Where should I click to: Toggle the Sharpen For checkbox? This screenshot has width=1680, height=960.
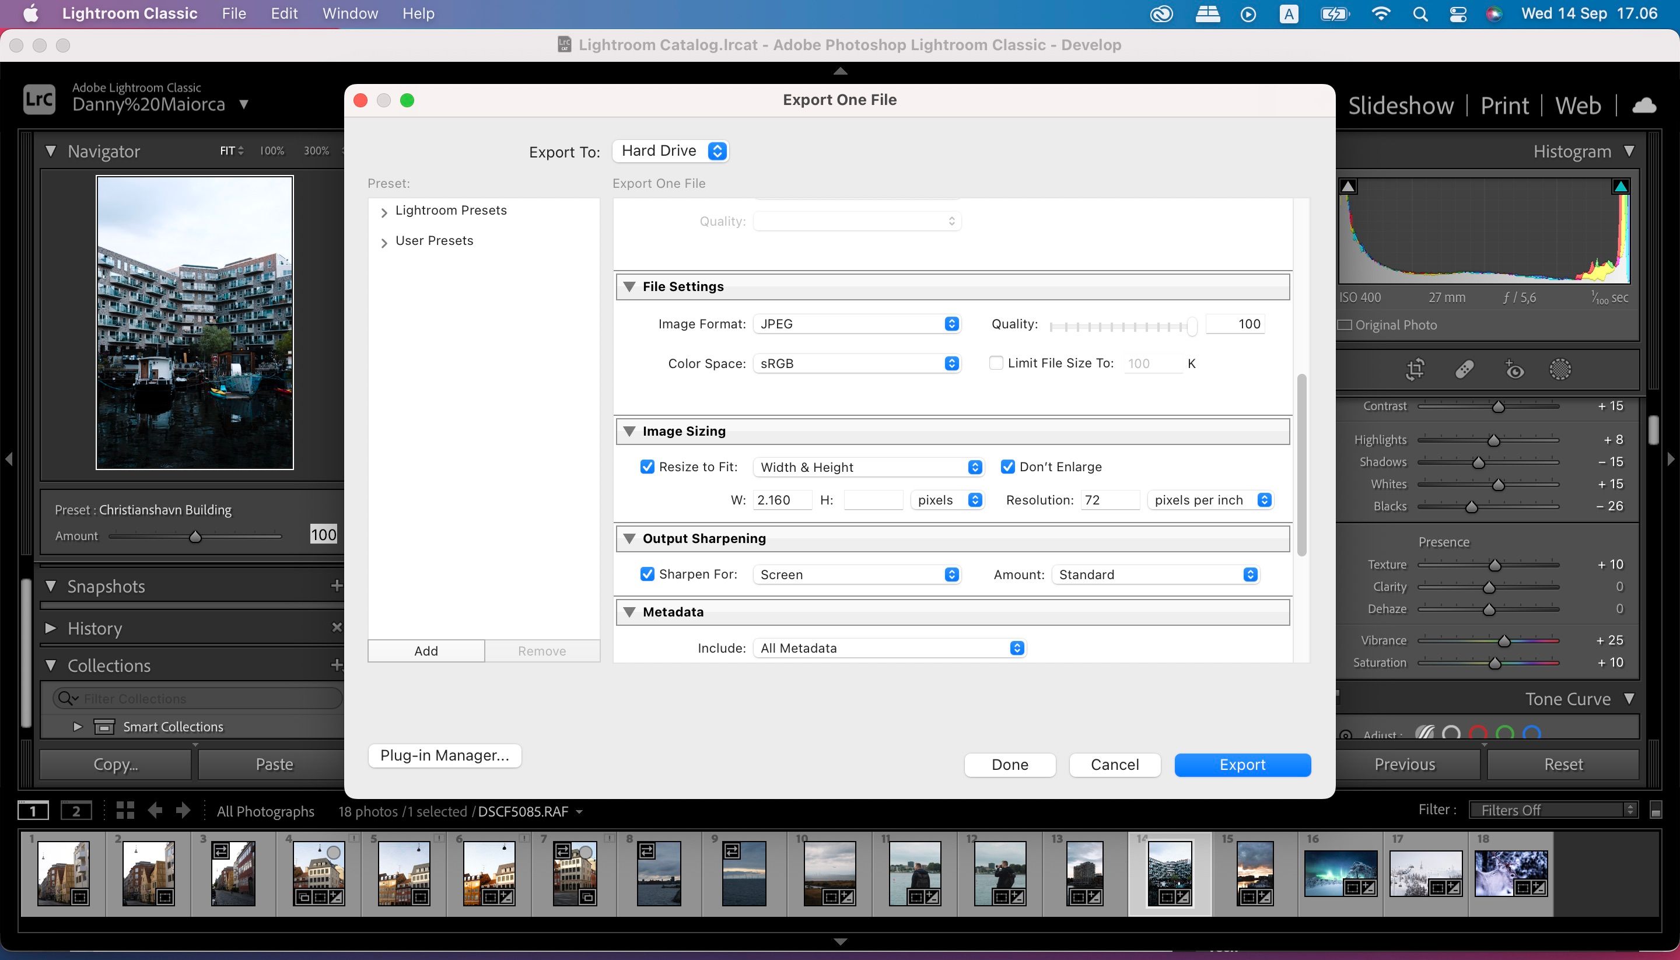(x=646, y=574)
